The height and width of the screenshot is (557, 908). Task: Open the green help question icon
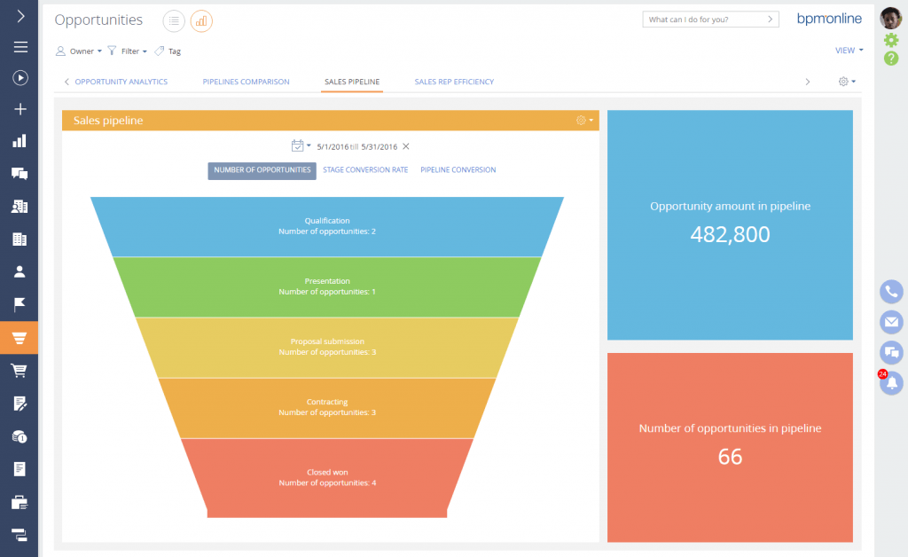pyautogui.click(x=891, y=58)
